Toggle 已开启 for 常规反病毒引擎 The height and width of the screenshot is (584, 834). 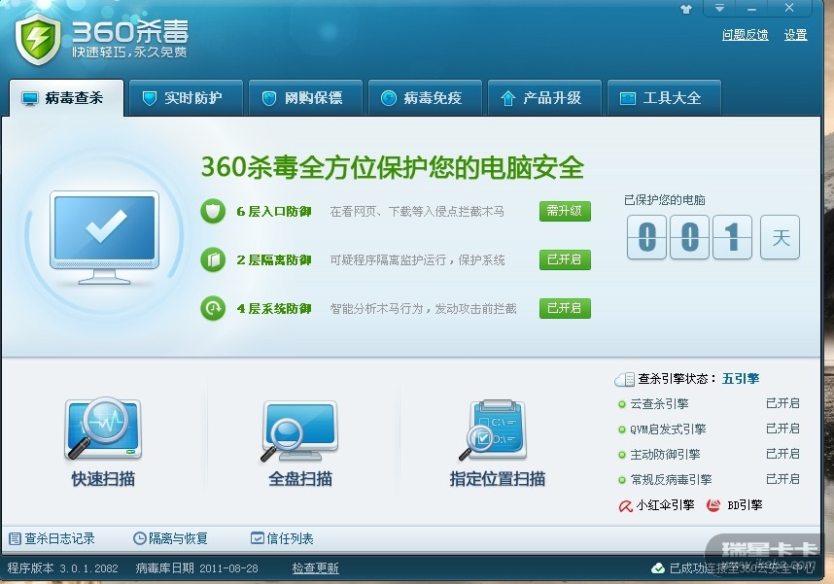point(782,479)
